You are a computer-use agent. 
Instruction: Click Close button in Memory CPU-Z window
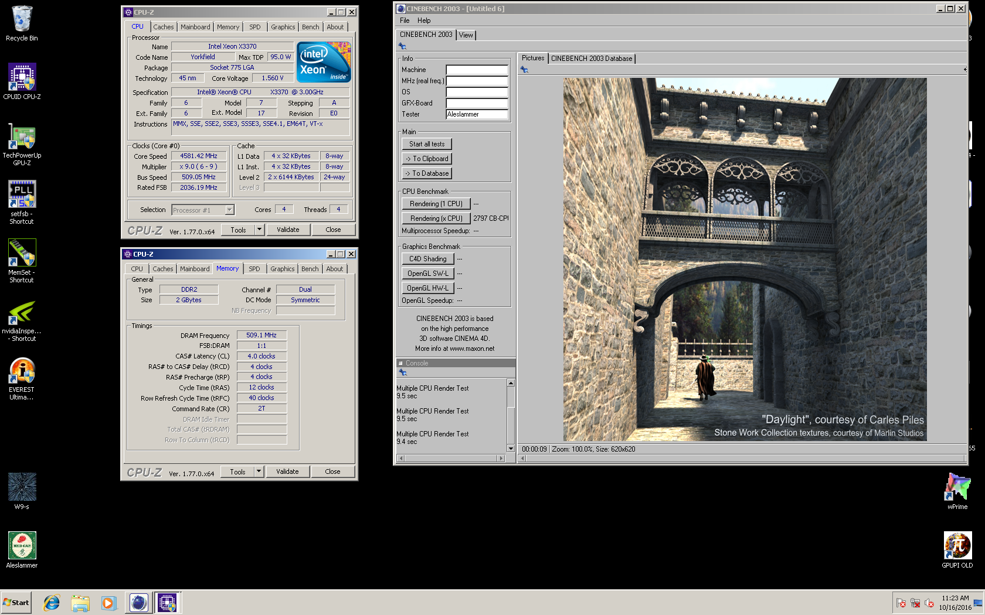point(332,471)
